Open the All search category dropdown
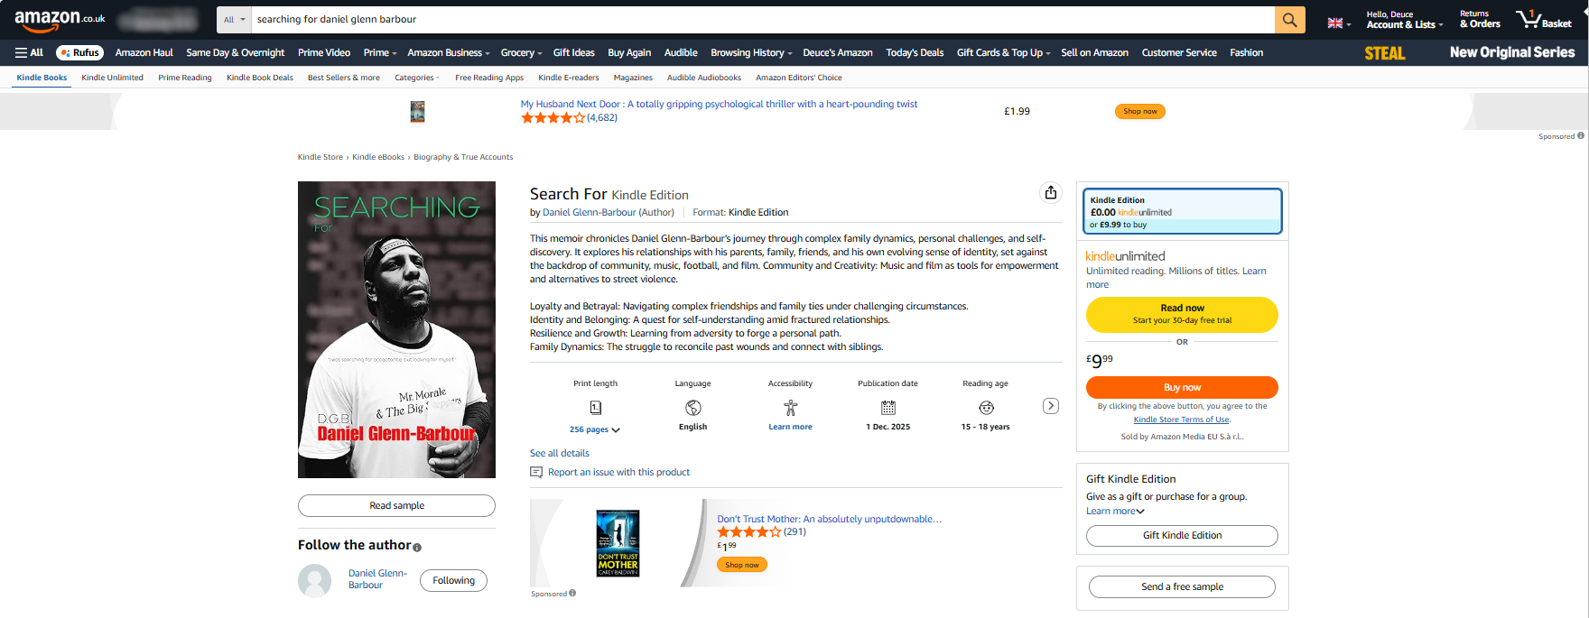The height and width of the screenshot is (618, 1589). pyautogui.click(x=235, y=20)
